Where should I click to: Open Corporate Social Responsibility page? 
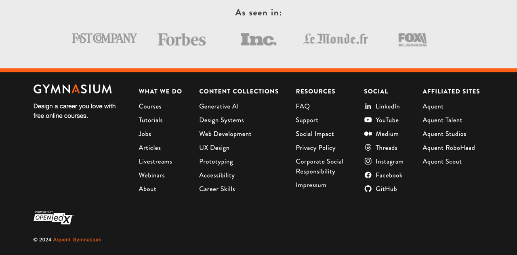tap(319, 166)
